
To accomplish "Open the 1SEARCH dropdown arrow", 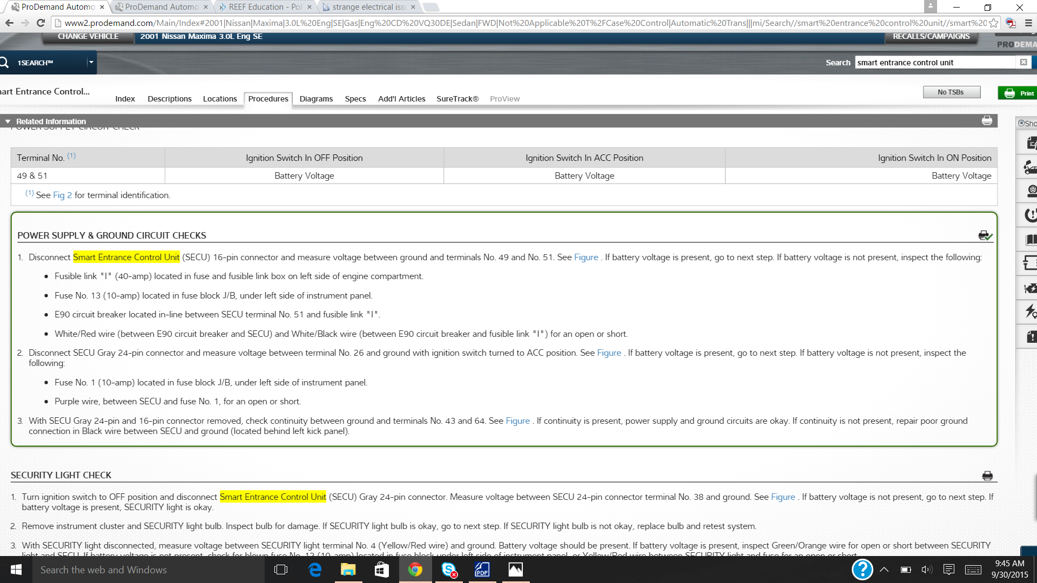I will tap(91, 63).
